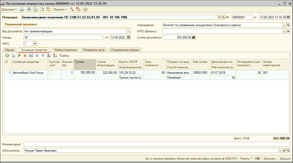Click Акт о приеме-передаче объектов (ф.0504101) button
The width and height of the screenshot is (293, 163).
[191, 159]
